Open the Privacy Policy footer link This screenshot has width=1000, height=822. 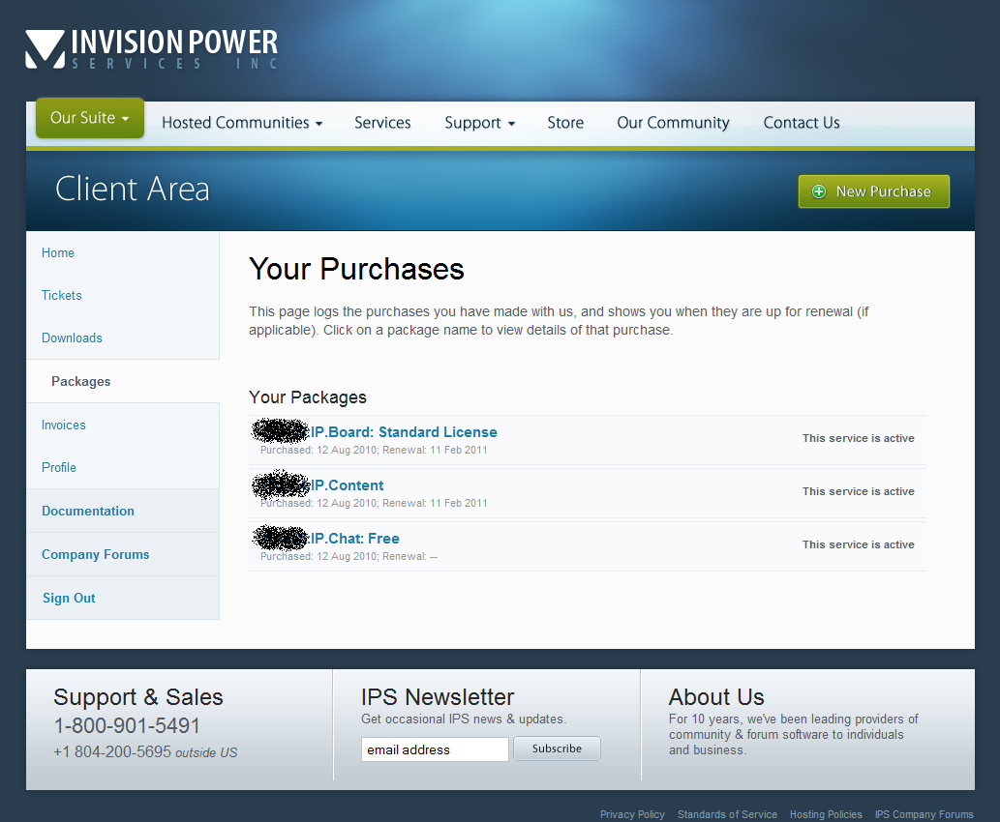coord(632,814)
